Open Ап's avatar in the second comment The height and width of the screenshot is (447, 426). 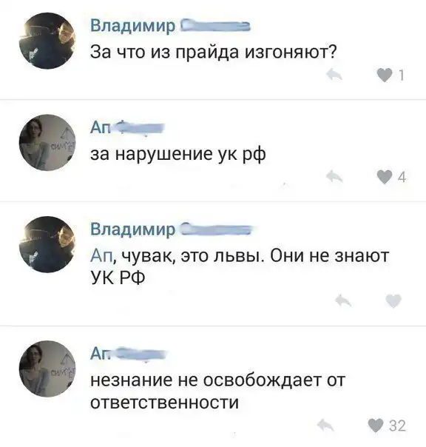[47, 143]
